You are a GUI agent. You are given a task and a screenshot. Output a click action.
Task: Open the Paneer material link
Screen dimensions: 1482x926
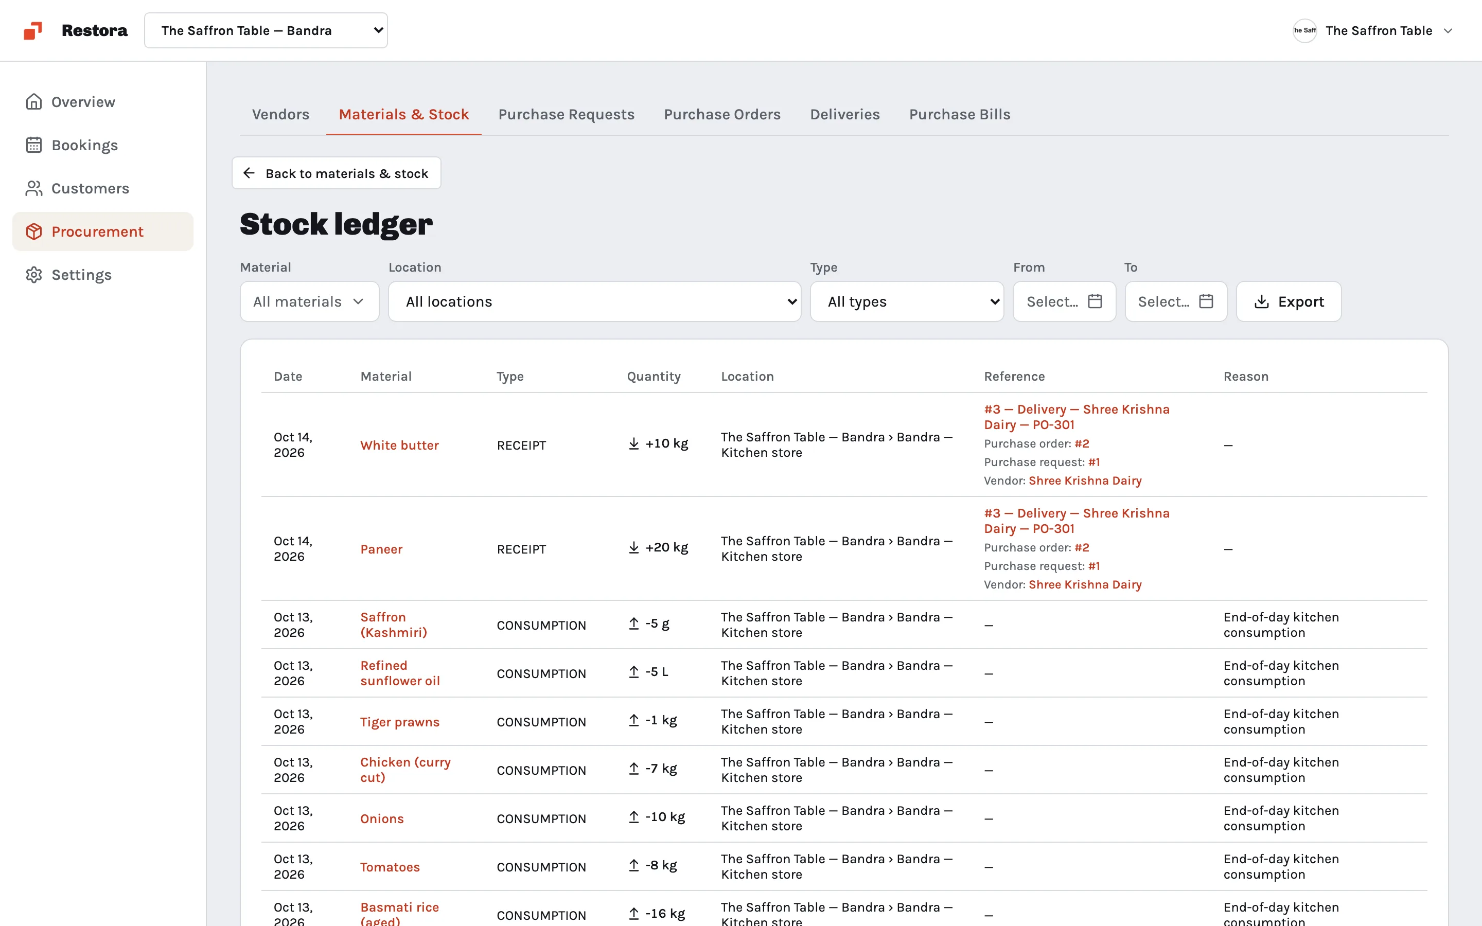tap(381, 549)
